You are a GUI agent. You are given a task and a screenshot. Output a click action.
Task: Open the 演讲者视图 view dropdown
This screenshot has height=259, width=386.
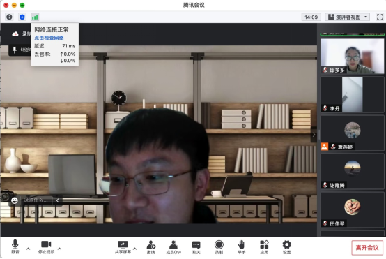click(348, 17)
